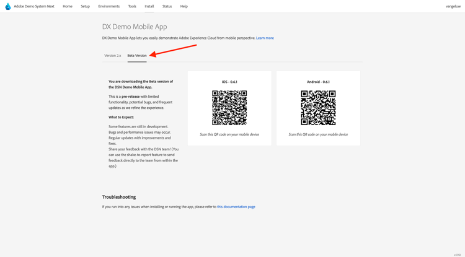Open the Help menu
465x257 pixels.
[x=184, y=6]
